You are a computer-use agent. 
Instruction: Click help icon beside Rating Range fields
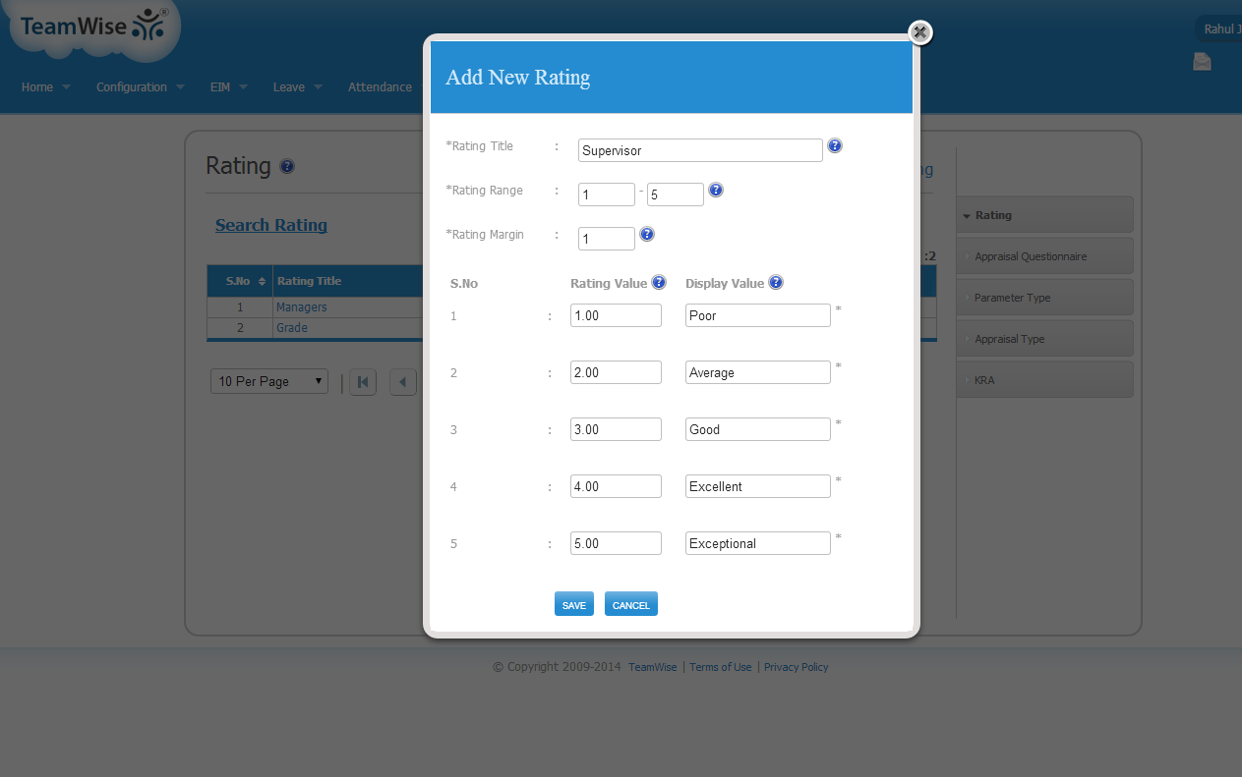[716, 191]
